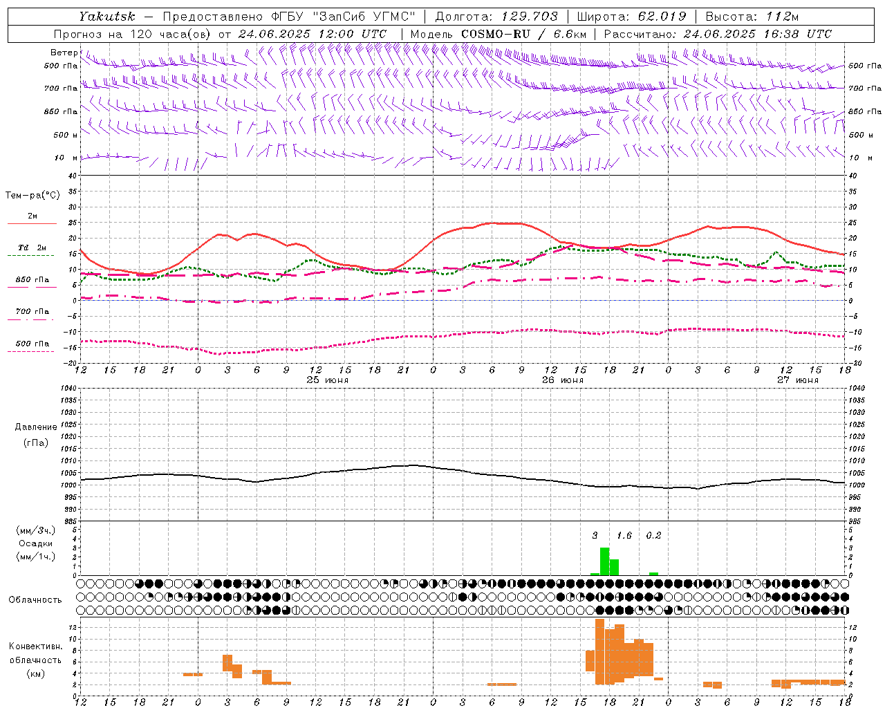This screenshot has height=708, width=885.
Task: Click the "Осадки" precipitation label
Action: pos(35,543)
